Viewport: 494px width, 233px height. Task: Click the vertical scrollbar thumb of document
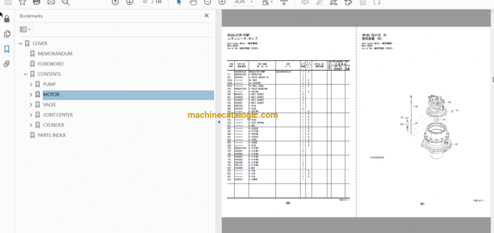[493, 79]
